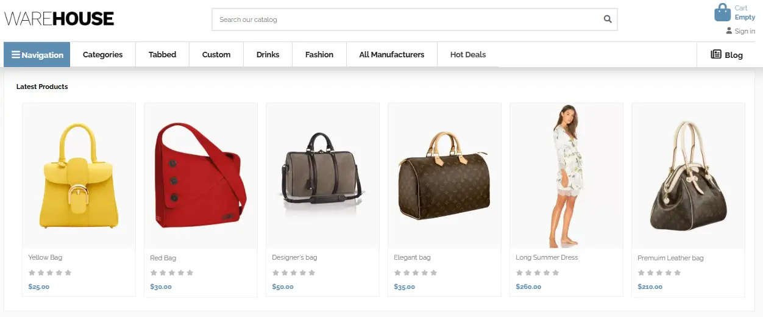763x317 pixels.
Task: Click the Blog newspaper icon
Action: pyautogui.click(x=716, y=55)
